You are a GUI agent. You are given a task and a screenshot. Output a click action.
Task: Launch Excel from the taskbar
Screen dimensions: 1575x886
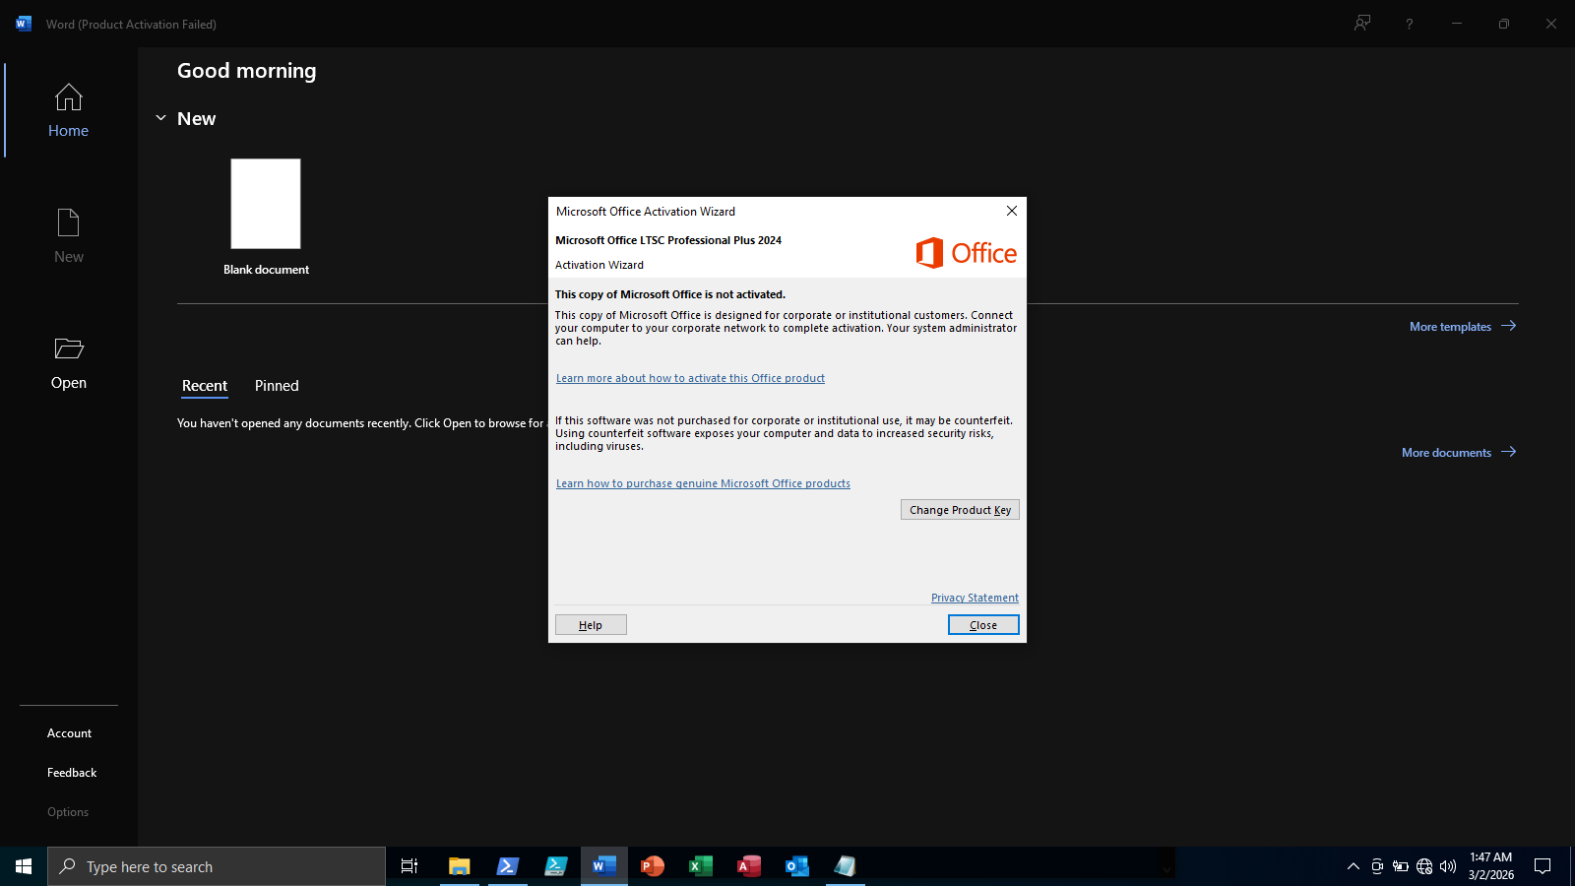pos(700,866)
